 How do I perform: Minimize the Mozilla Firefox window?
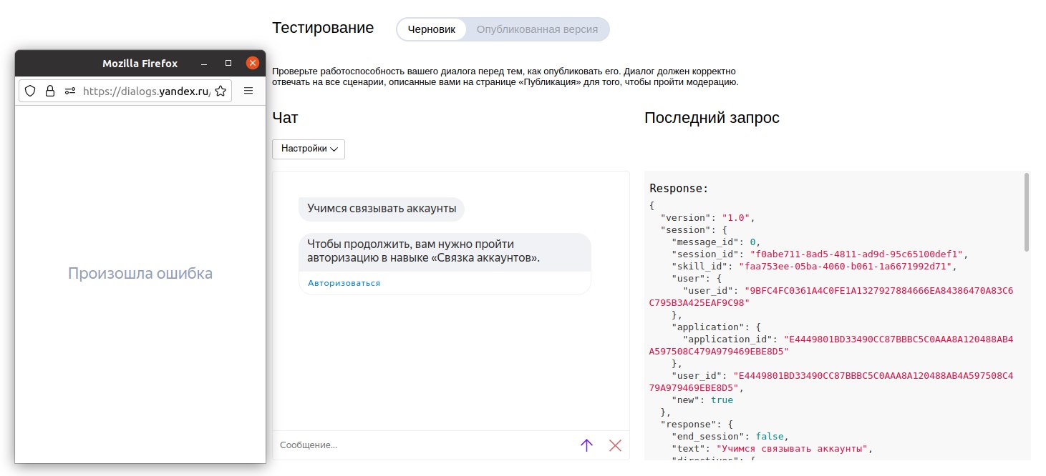(x=204, y=64)
